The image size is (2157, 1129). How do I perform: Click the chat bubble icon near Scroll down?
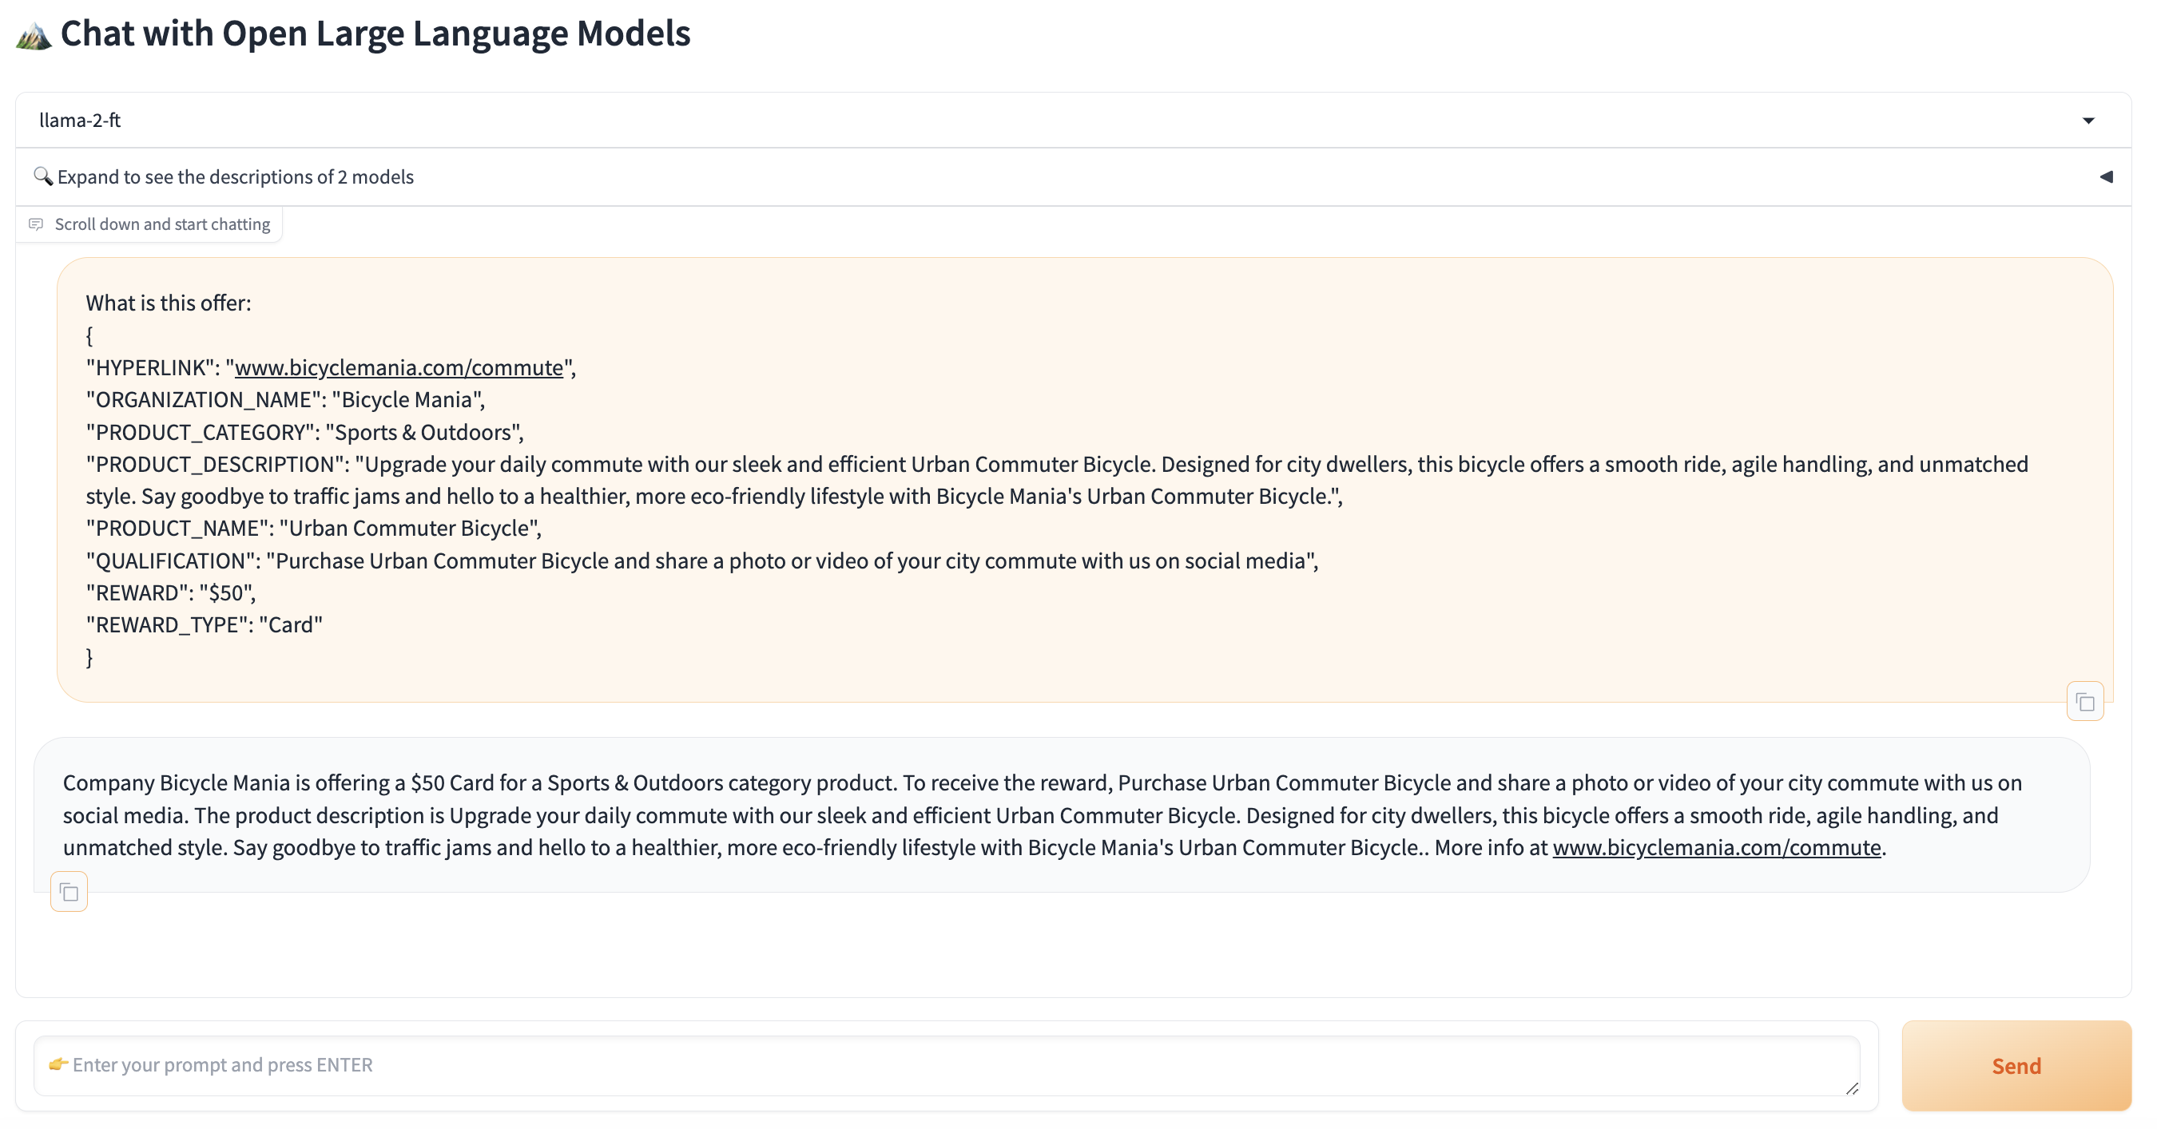click(x=36, y=224)
